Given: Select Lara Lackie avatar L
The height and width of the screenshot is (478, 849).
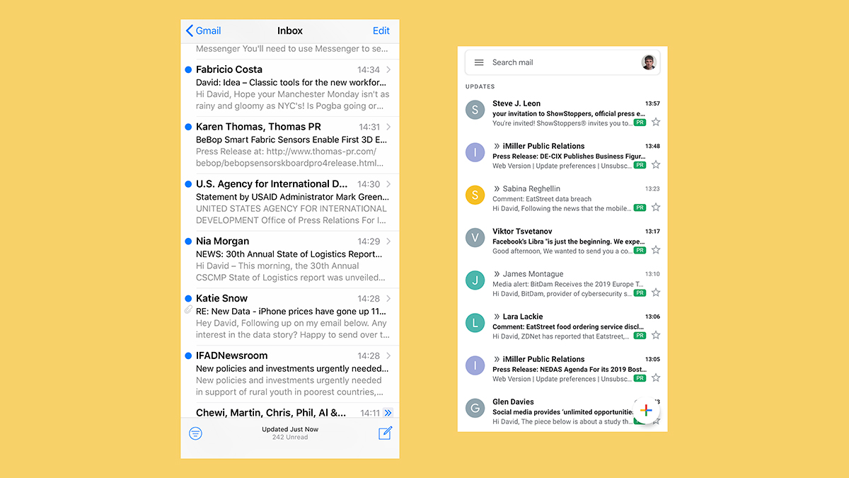Looking at the screenshot, I should pos(475,323).
